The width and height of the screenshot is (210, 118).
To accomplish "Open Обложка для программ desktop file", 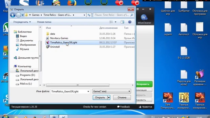I will [x=200, y=8].
